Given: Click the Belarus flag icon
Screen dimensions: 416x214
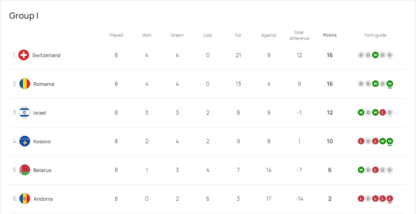Looking at the screenshot, I should pos(24,170).
